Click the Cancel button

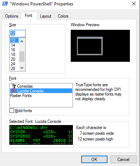coord(123,160)
